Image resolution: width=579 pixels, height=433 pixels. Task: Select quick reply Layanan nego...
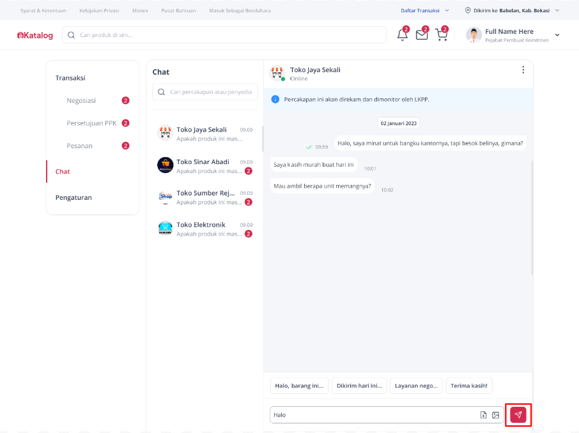416,386
